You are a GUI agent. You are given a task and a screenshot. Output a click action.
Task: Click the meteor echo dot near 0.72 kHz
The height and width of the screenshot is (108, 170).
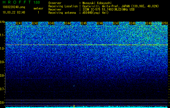pyautogui.click(x=74, y=86)
